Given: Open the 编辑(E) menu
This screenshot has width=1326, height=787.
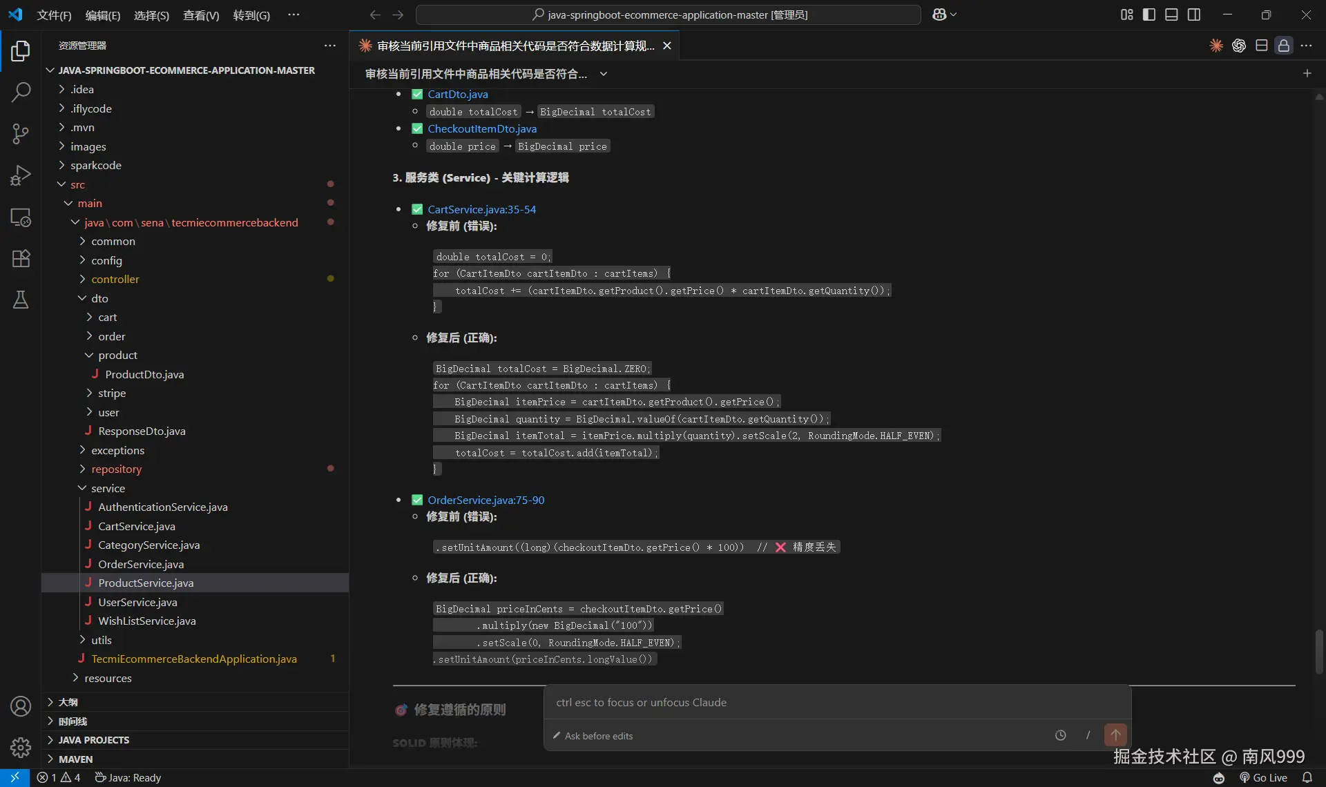Looking at the screenshot, I should 102,15.
